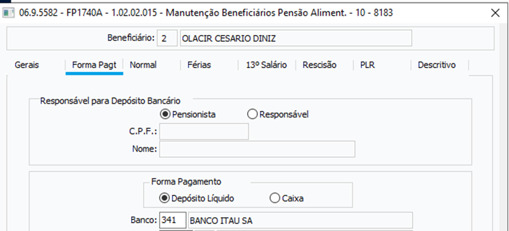
Task: Click the Beneficiário number field
Action: pyautogui.click(x=166, y=38)
